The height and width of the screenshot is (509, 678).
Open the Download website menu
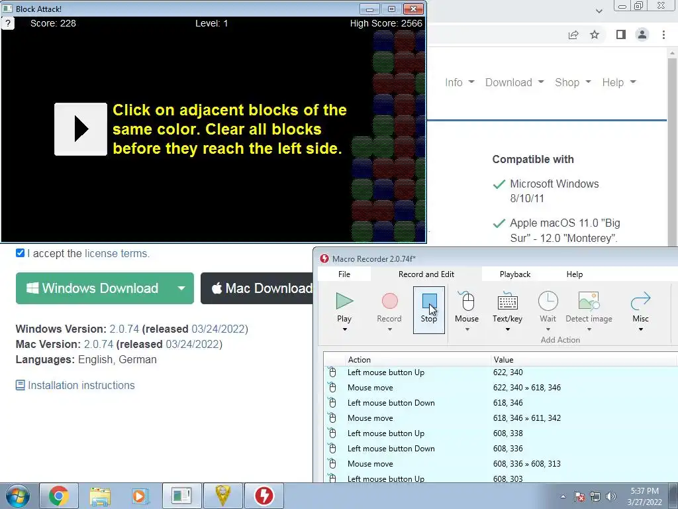tap(514, 82)
